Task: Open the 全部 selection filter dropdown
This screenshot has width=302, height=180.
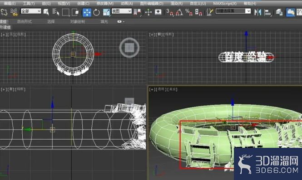Action: coord(31,11)
